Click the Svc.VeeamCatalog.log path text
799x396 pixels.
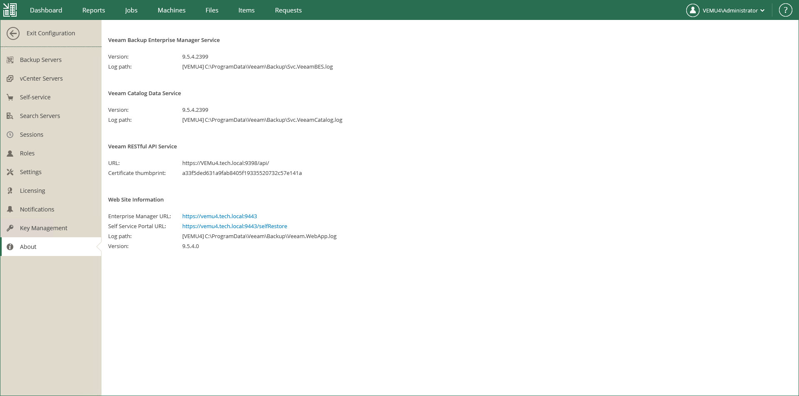click(x=262, y=120)
